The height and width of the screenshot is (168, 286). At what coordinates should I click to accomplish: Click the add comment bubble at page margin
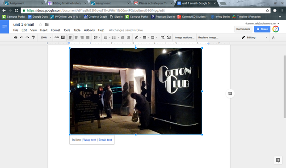click(230, 94)
